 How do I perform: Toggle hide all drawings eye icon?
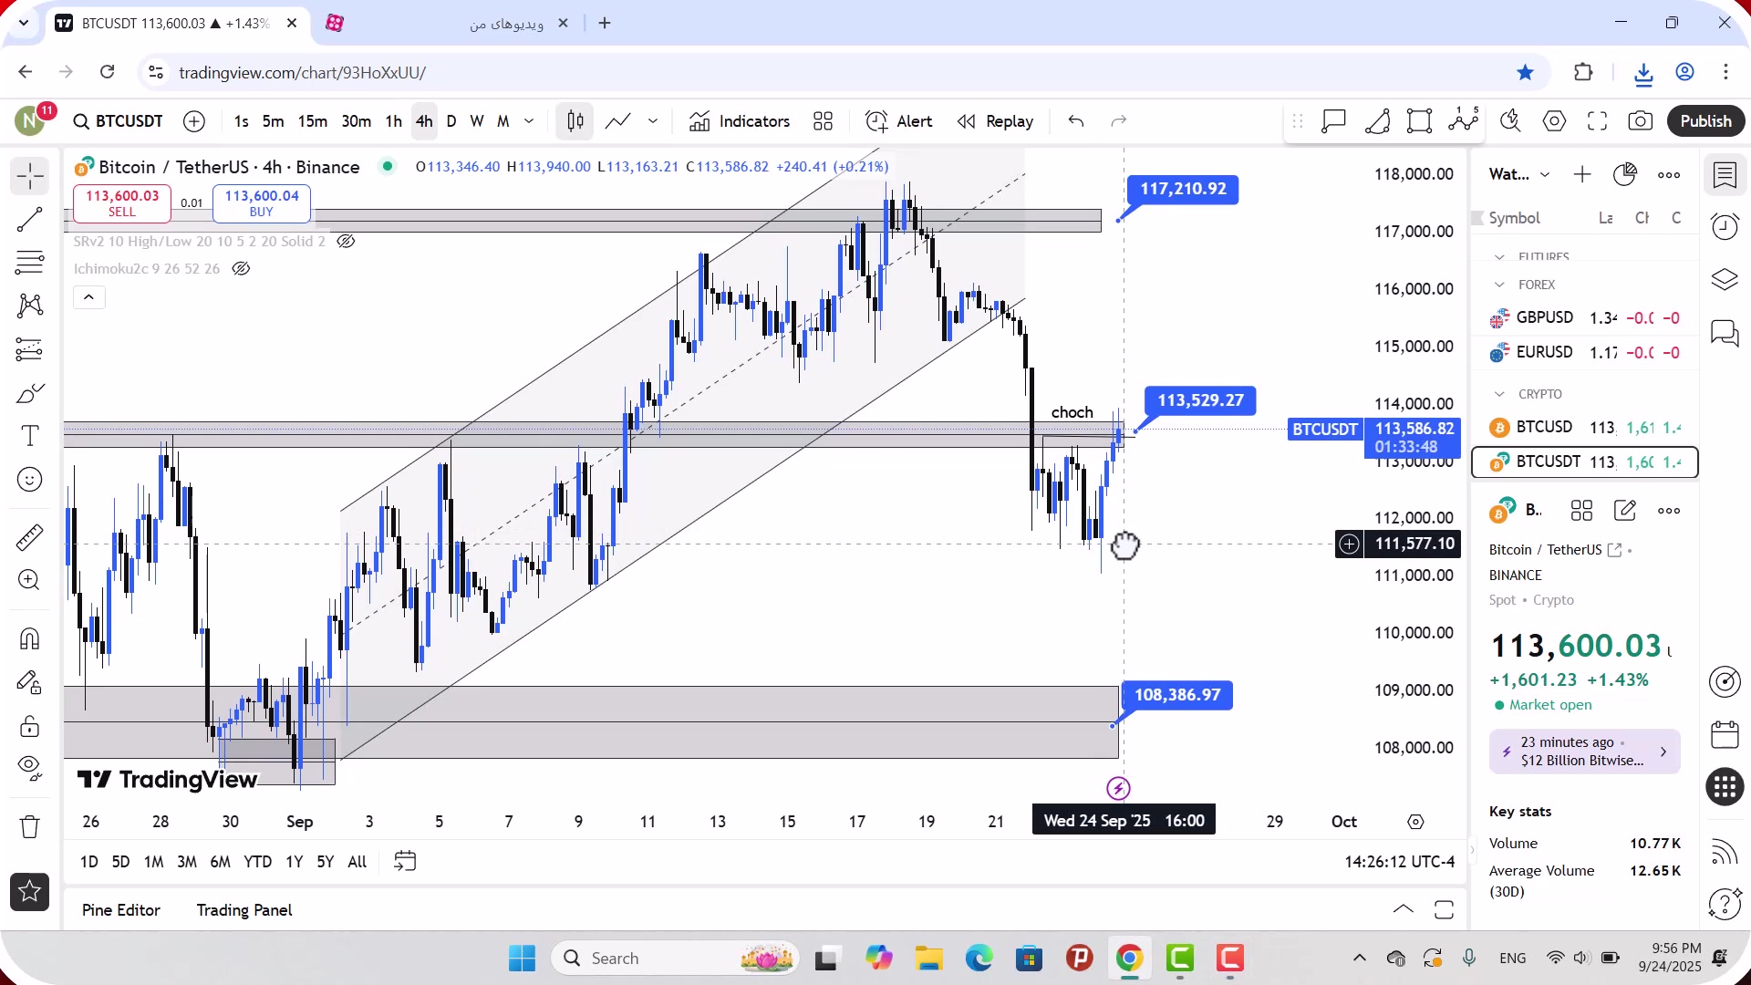(29, 769)
